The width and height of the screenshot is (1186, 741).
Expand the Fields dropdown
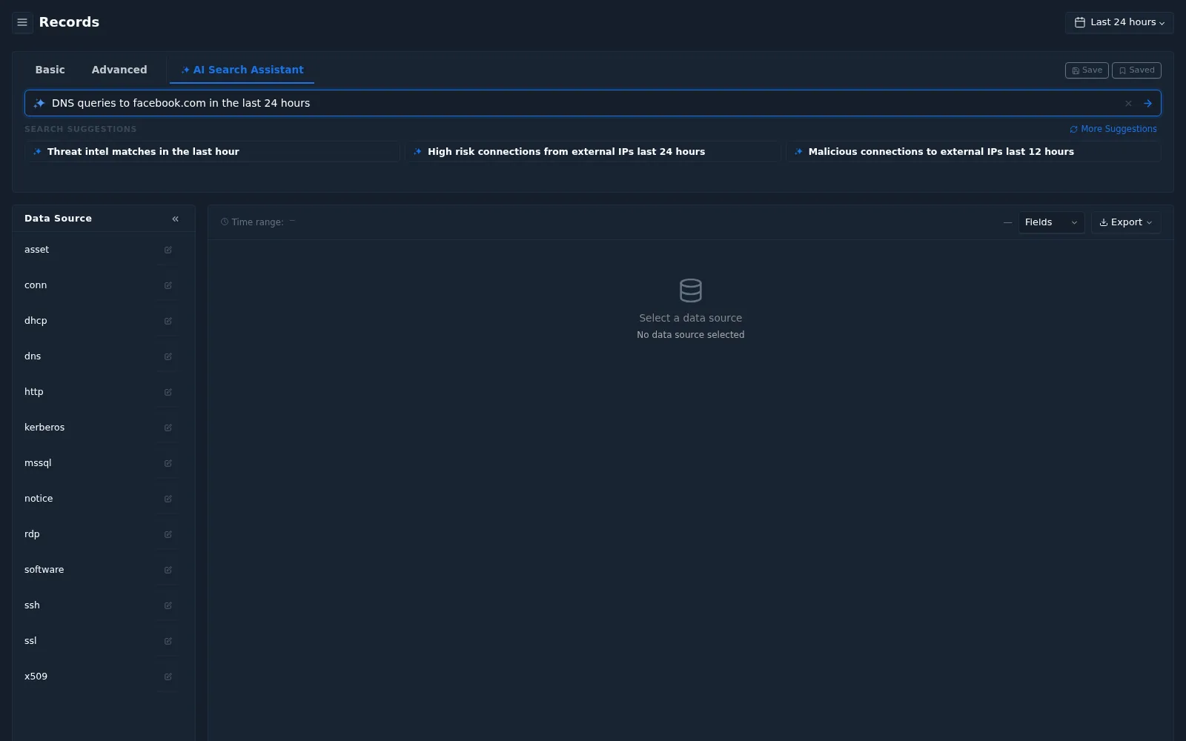pos(1051,222)
